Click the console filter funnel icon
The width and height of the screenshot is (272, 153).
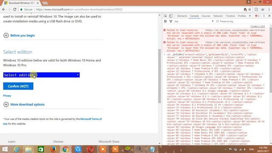click(x=171, y=21)
